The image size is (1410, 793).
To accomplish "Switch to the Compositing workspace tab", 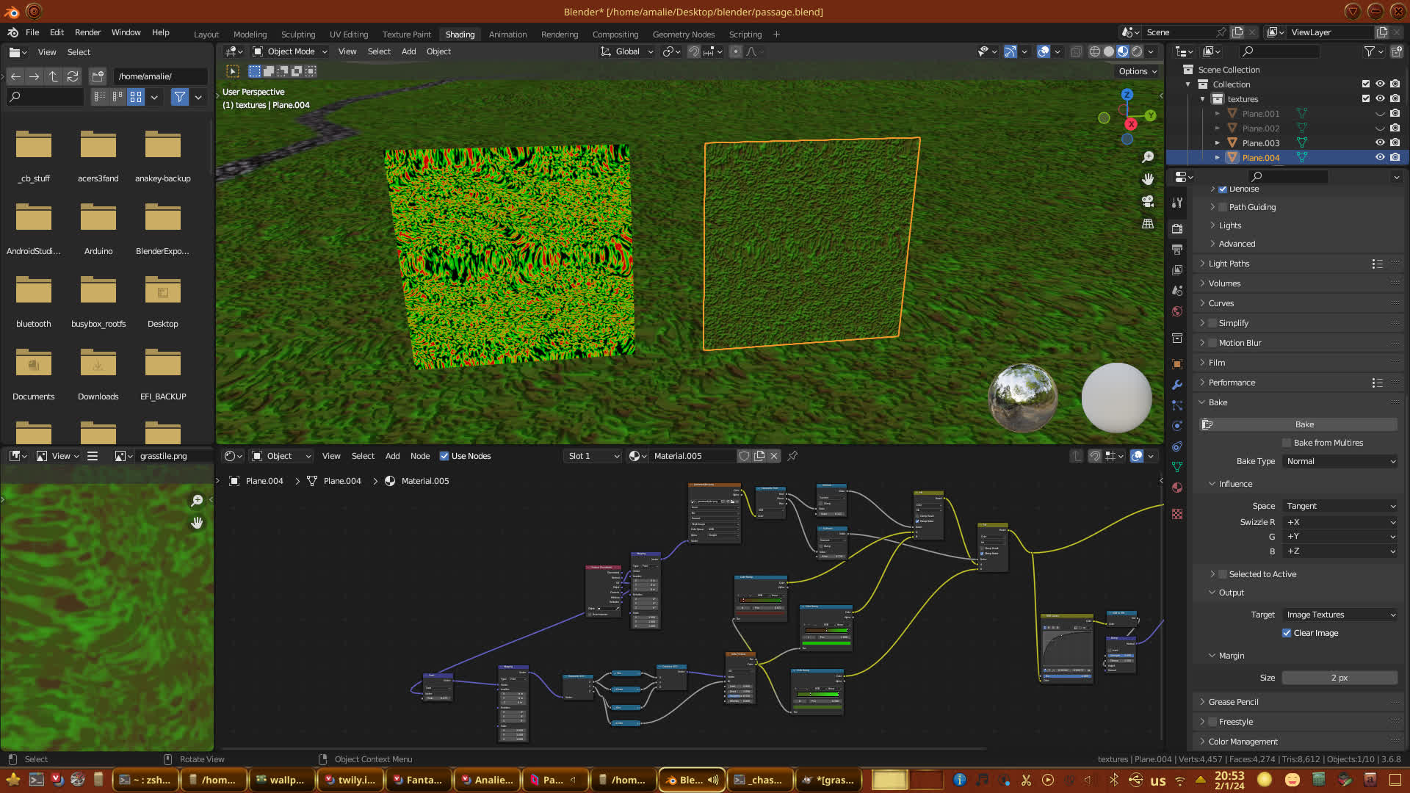I will click(x=615, y=35).
